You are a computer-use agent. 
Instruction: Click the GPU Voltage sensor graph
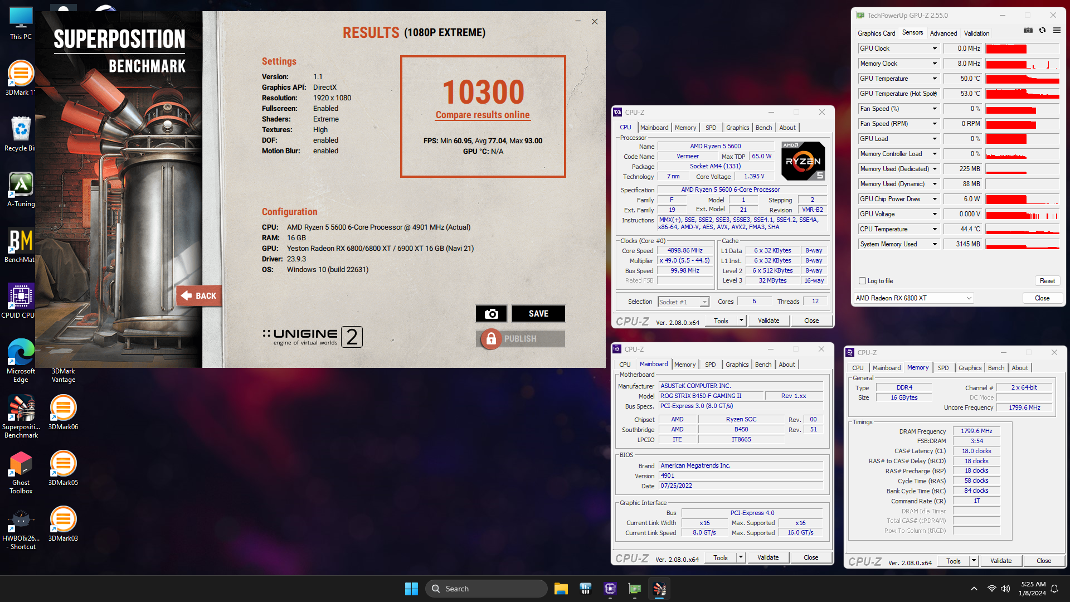pyautogui.click(x=1022, y=214)
